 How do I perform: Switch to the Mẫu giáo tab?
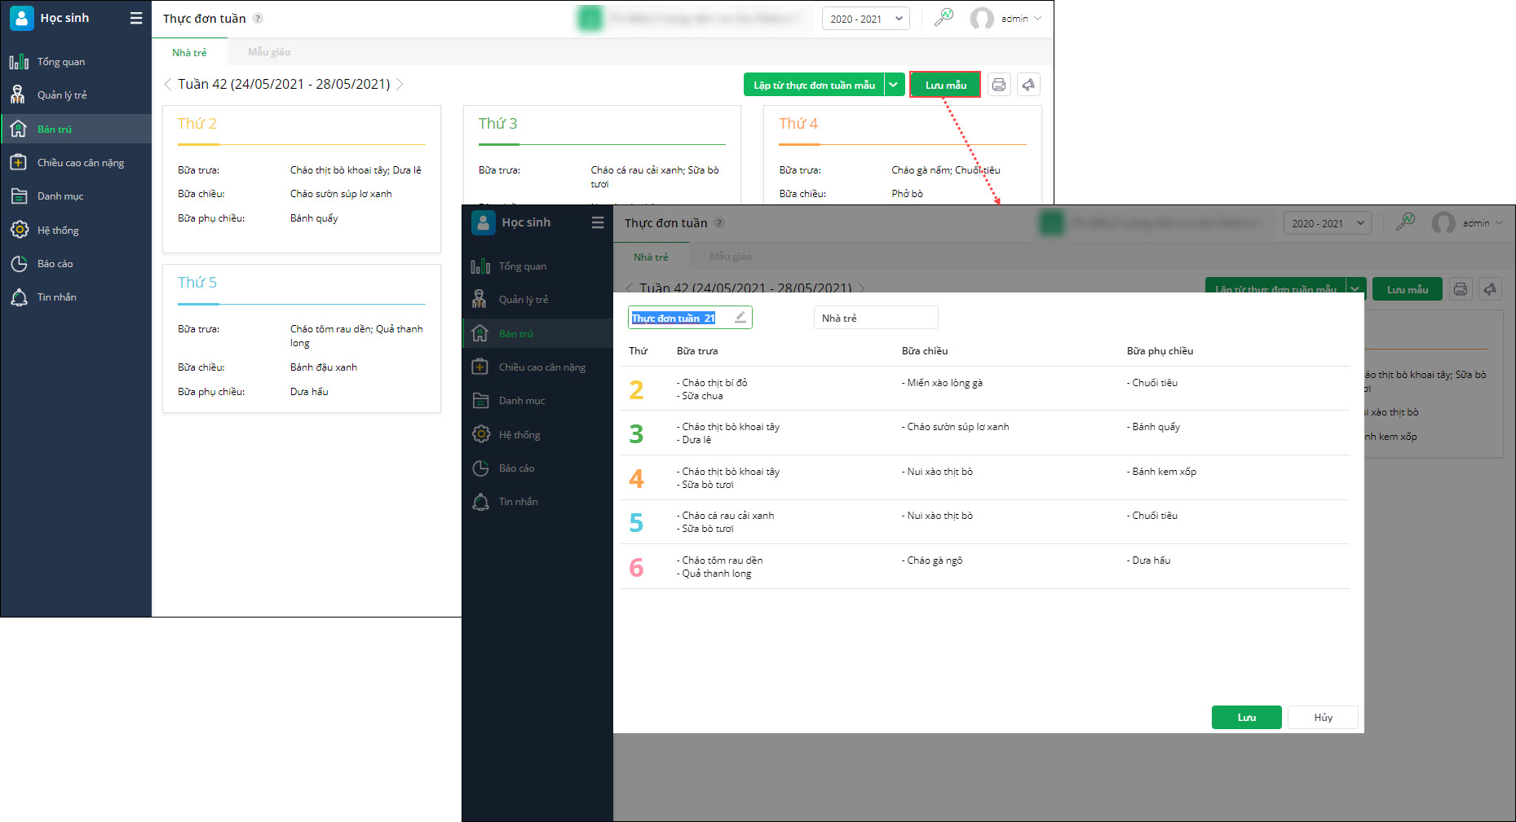(269, 52)
